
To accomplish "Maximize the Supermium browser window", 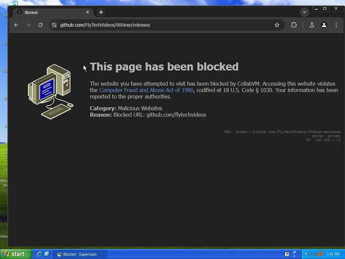I will (325, 8).
